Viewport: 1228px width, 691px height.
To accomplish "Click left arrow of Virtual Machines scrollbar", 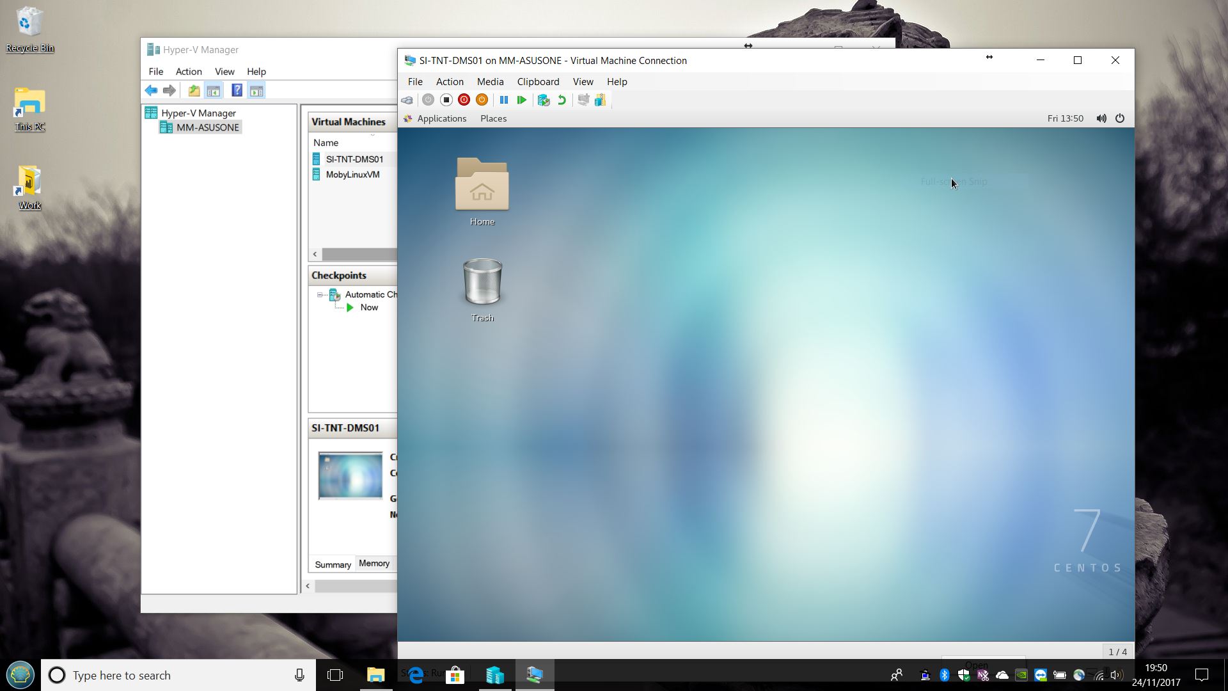I will [315, 254].
